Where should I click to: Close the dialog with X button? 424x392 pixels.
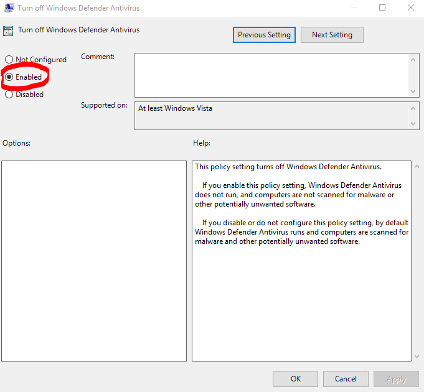point(411,7)
